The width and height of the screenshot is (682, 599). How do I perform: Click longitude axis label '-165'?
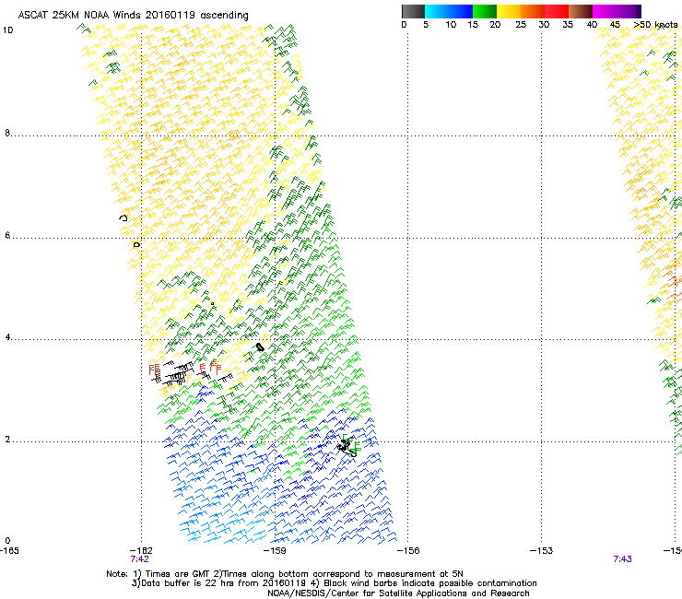pyautogui.click(x=9, y=551)
